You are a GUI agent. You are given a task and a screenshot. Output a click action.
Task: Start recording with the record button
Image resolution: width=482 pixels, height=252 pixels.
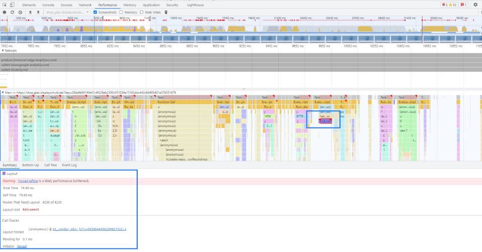5,12
